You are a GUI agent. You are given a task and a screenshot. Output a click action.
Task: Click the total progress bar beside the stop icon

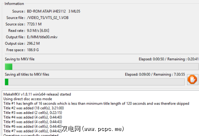95,82
